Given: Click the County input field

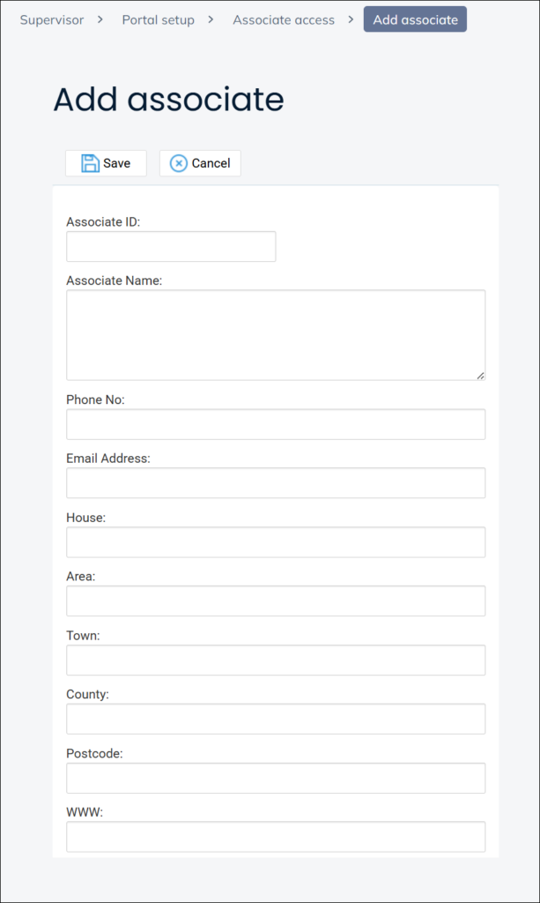Looking at the screenshot, I should click(x=276, y=720).
